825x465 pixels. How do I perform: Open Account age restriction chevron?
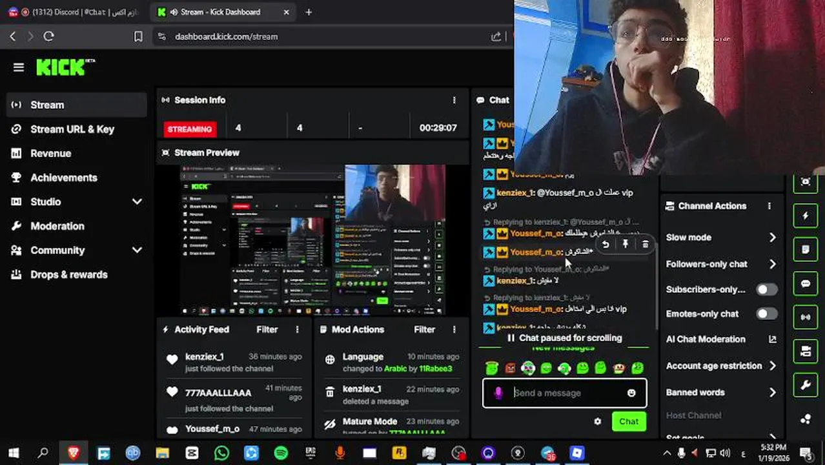tap(772, 366)
